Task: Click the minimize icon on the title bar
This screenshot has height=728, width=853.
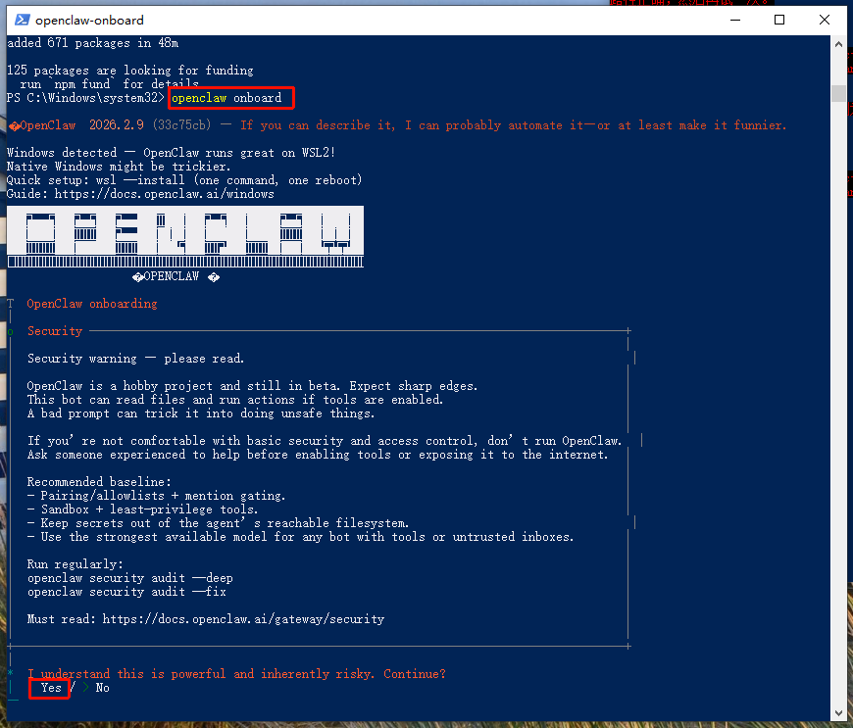Action: [x=734, y=19]
